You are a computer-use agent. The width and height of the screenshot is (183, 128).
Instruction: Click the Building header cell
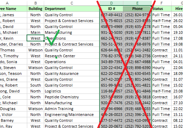(x=36, y=9)
